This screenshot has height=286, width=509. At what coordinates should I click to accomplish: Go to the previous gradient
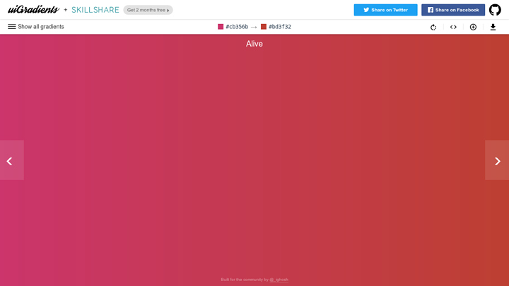(11, 160)
